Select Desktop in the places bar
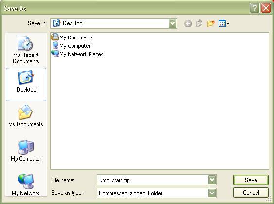 (x=26, y=84)
